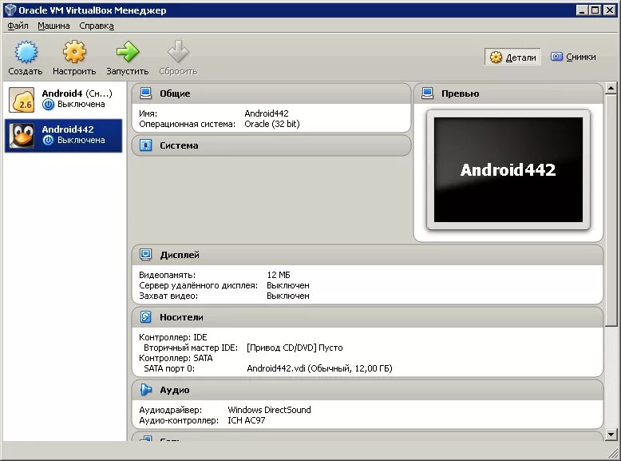Screen dimensions: 621x461
Task: Click the Аудиодрайвер label
Action: pos(170,410)
